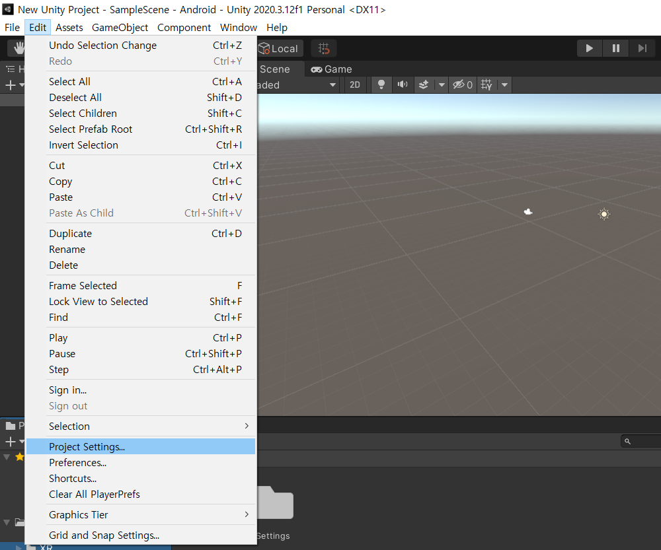Viewport: 661px width, 550px height.
Task: Choose Step from Edit menu
Action: pos(141,370)
